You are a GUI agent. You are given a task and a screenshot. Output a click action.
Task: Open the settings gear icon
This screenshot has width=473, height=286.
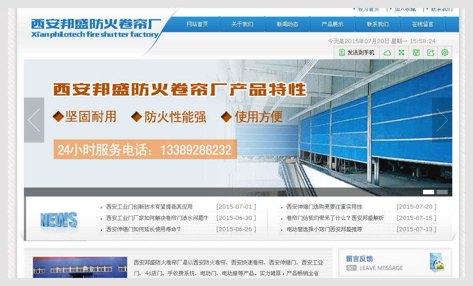coord(445,53)
